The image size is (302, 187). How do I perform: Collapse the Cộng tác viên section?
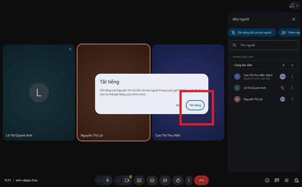coord(292,65)
